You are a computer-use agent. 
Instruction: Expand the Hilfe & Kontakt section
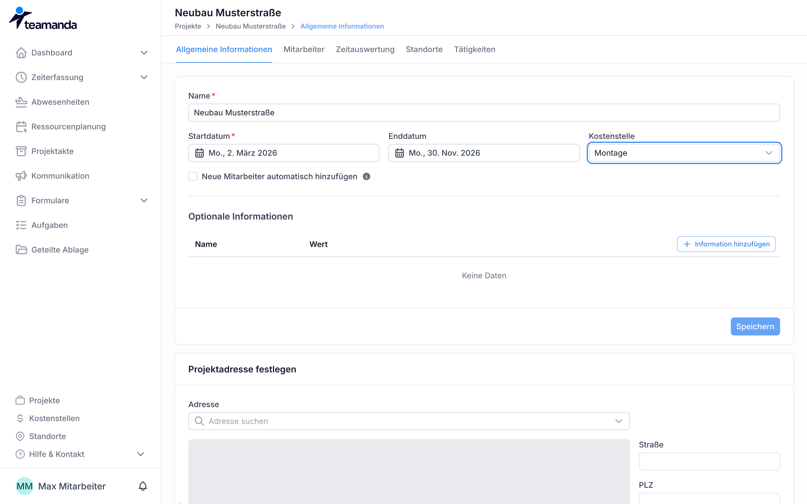click(141, 454)
